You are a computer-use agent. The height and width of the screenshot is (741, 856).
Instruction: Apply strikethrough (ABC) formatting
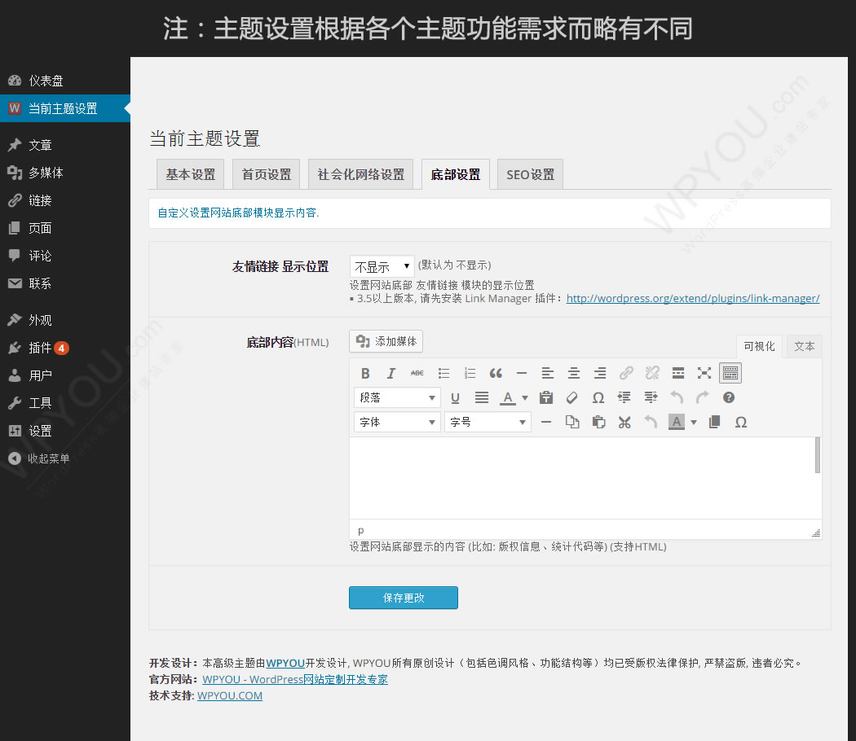pos(417,373)
